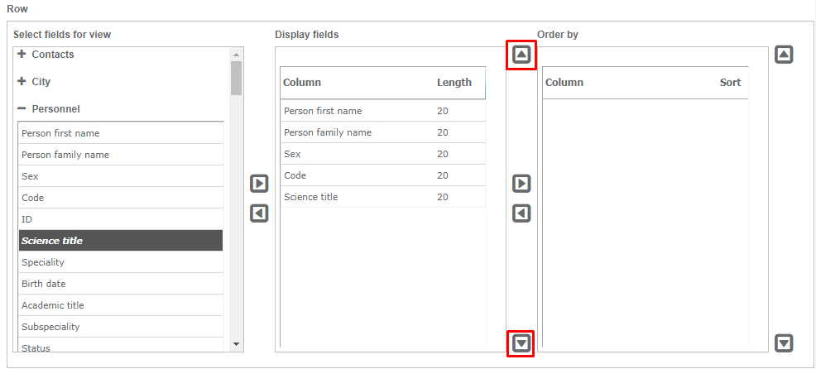The height and width of the screenshot is (369, 816).
Task: Select Academic title from Personnel fields
Action: 121,305
